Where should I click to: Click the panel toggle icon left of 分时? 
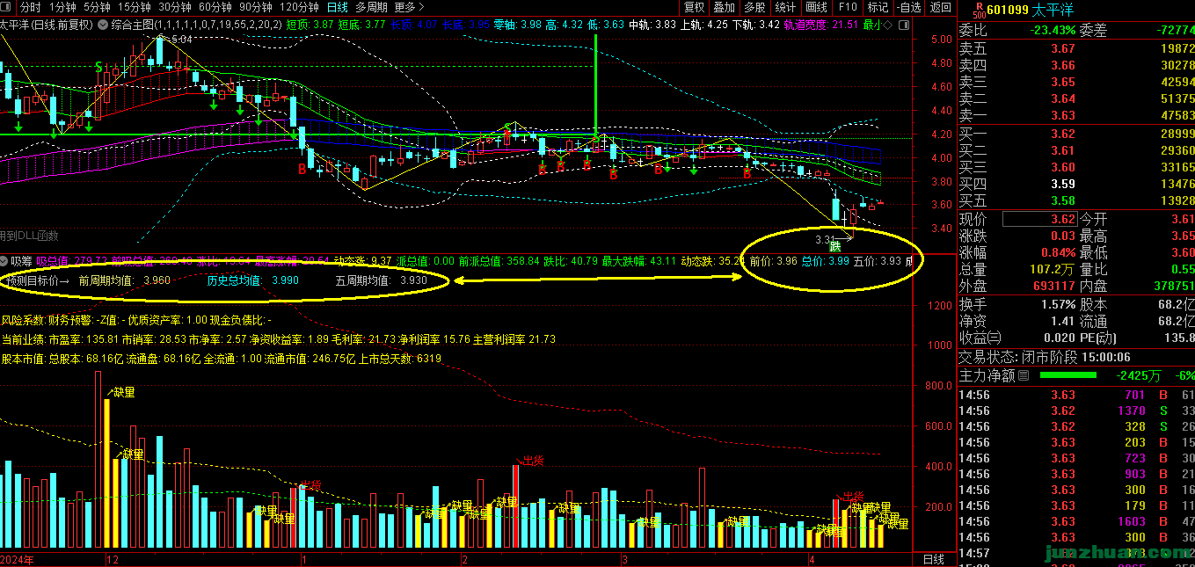point(7,7)
